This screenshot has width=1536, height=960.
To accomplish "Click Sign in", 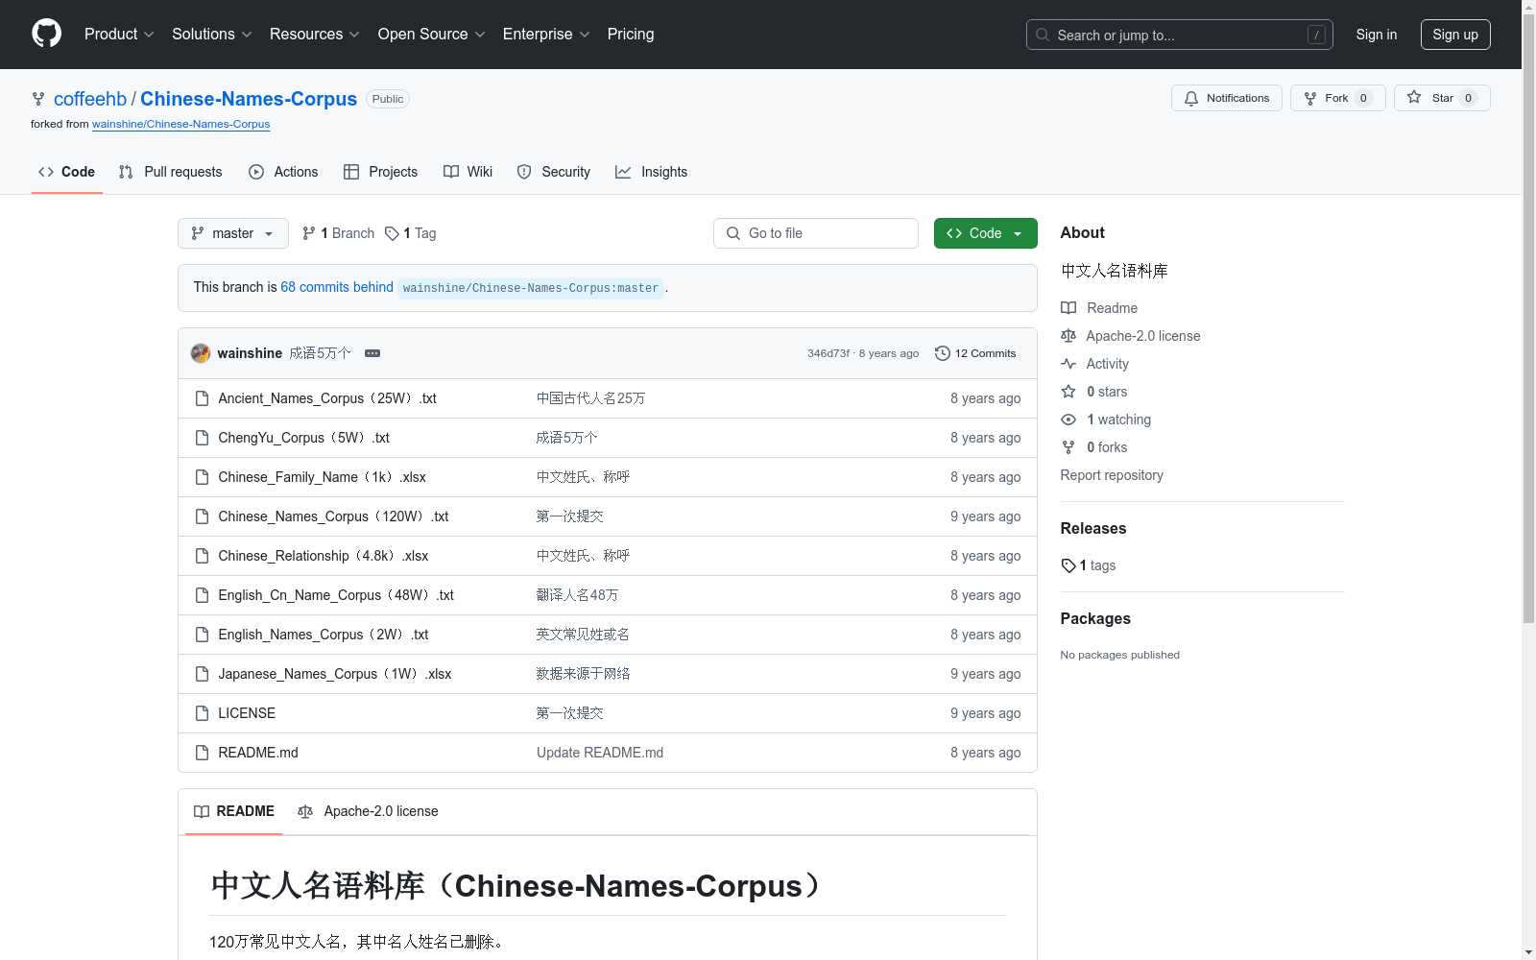I will (1376, 35).
